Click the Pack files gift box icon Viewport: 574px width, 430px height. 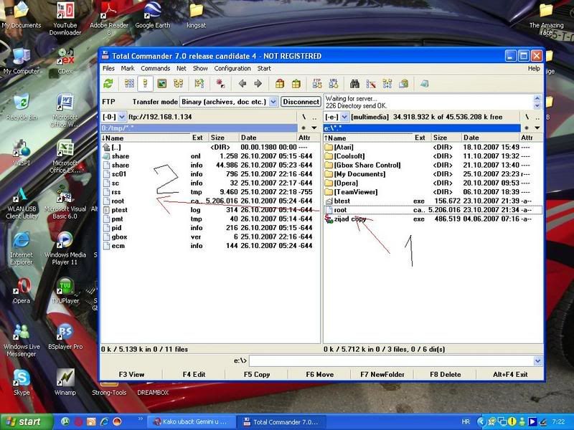[280, 84]
